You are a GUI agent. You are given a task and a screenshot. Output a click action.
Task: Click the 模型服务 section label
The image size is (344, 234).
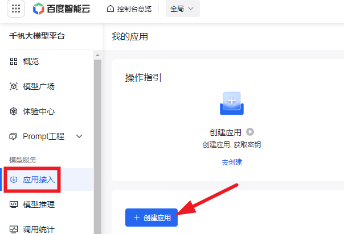[23, 160]
